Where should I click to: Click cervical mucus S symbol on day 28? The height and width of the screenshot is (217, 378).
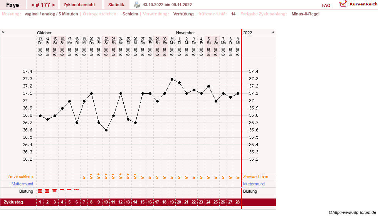238,177
